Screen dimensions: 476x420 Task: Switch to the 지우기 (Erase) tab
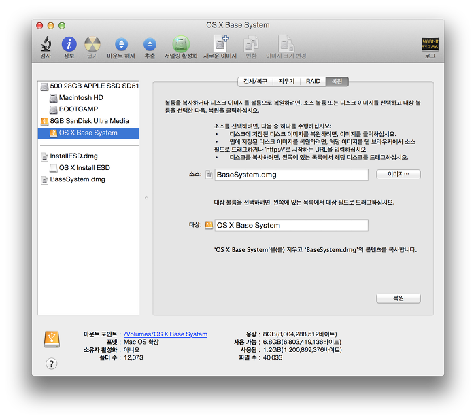point(286,82)
